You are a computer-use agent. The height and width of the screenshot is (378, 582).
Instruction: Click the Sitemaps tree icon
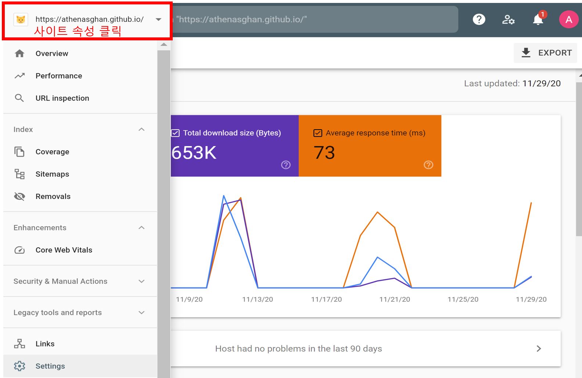[19, 174]
